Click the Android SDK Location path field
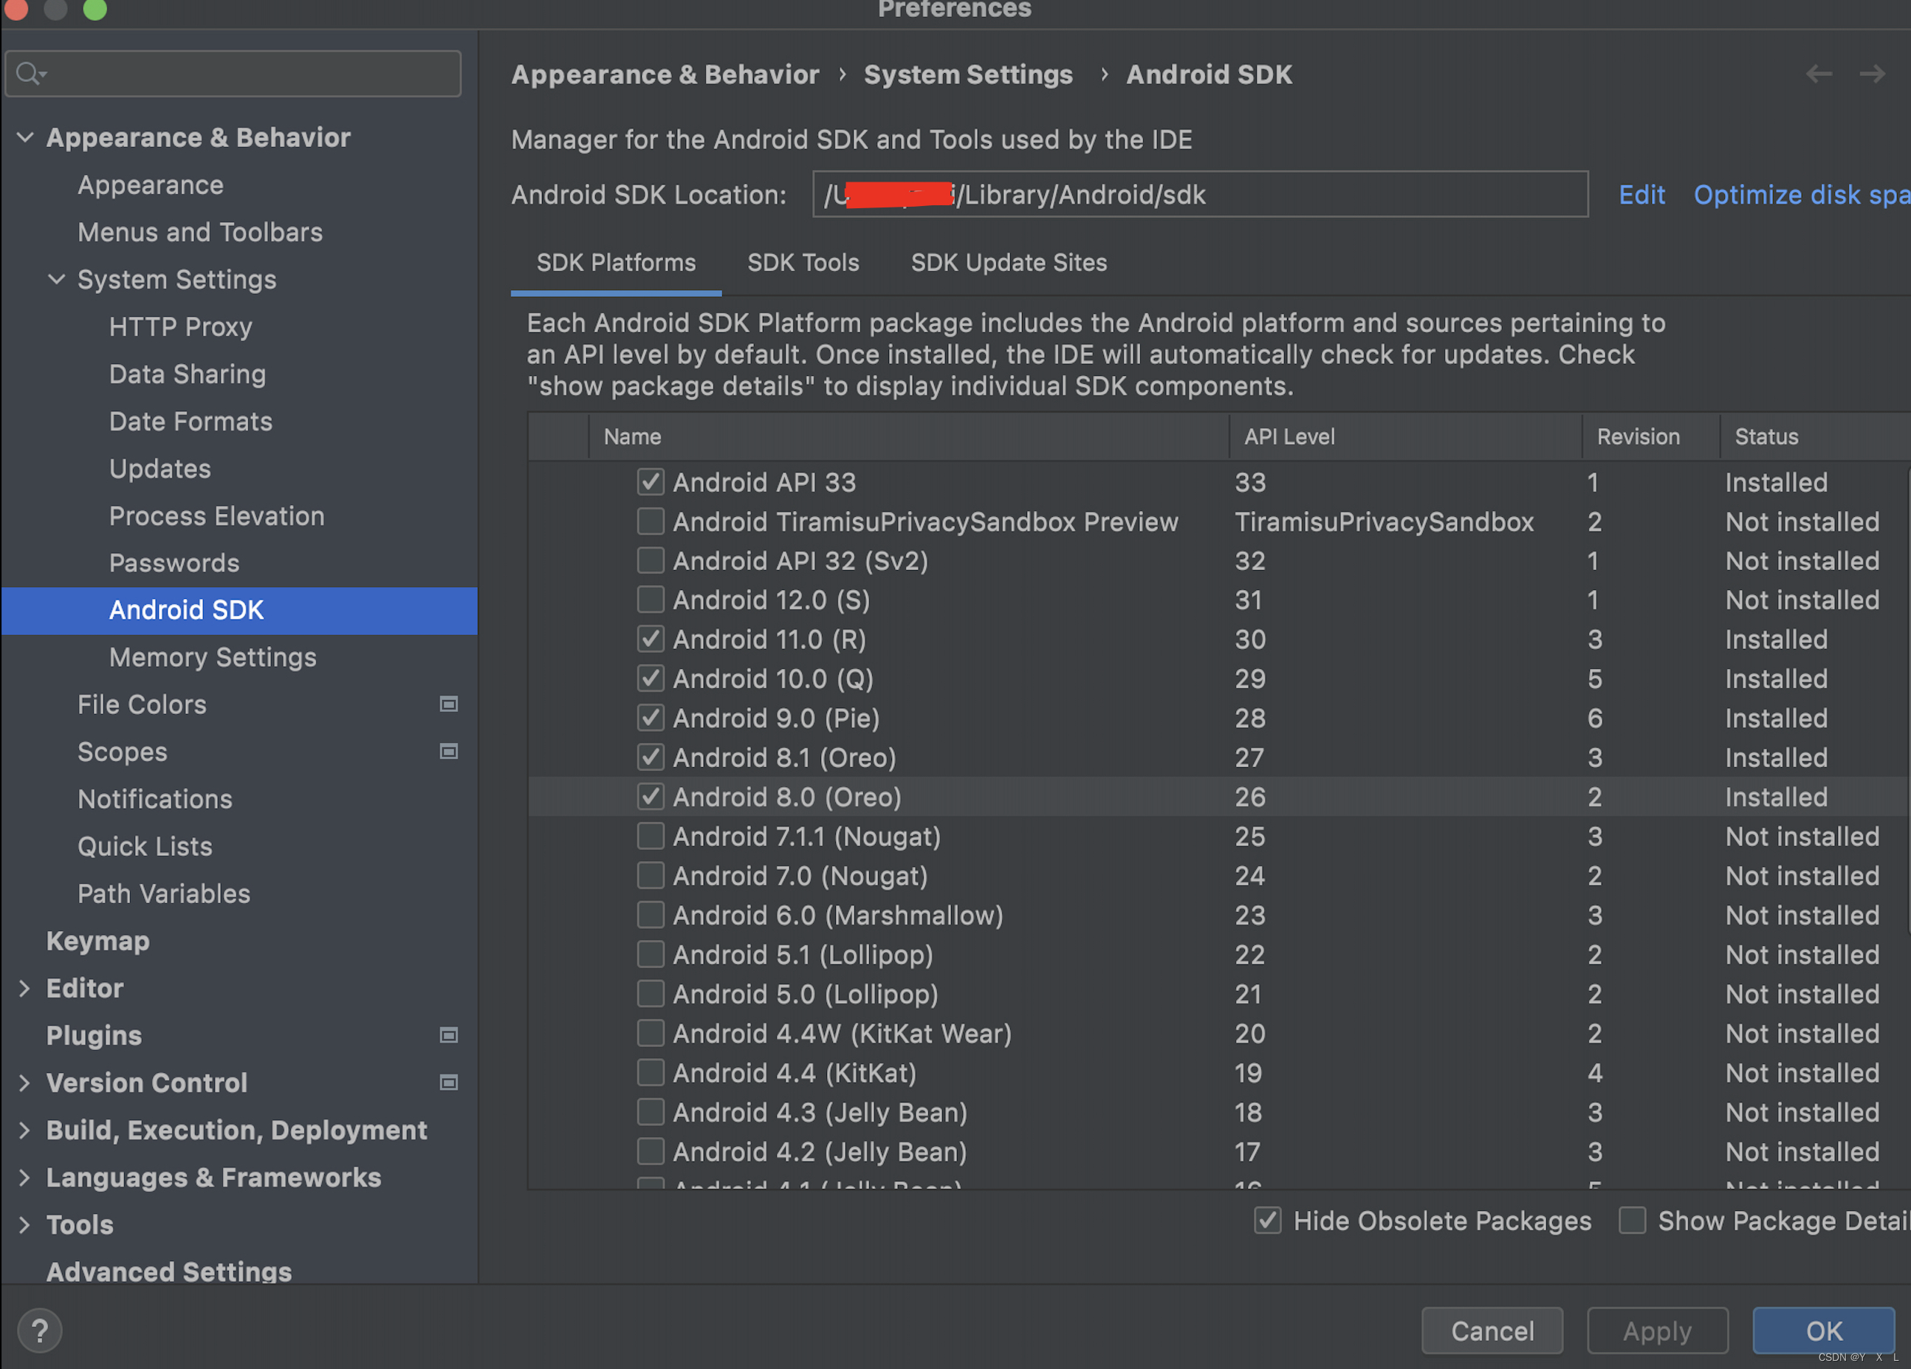The image size is (1911, 1369). pos(1200,195)
